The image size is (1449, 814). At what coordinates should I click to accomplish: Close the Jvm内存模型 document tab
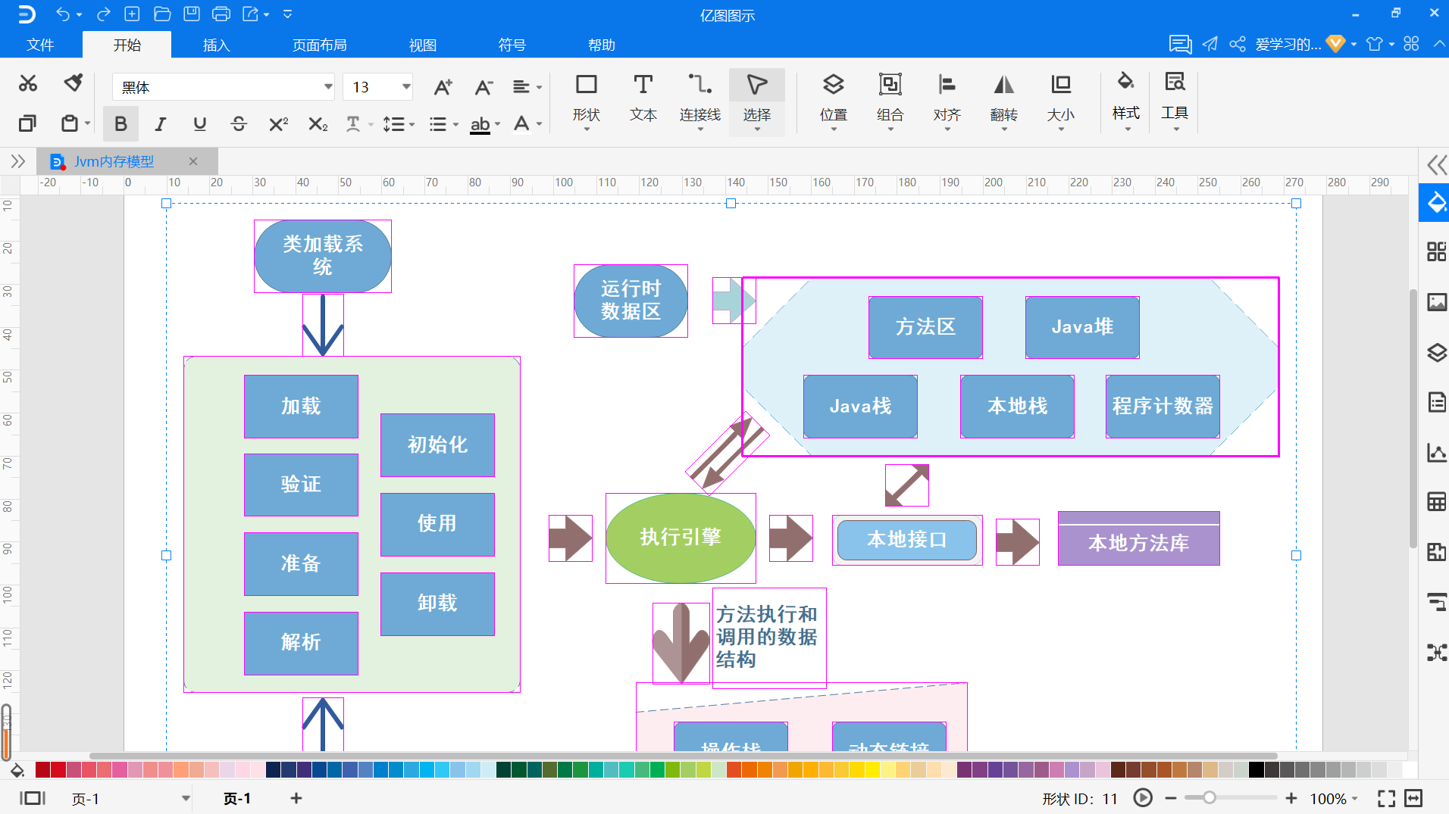(x=193, y=161)
